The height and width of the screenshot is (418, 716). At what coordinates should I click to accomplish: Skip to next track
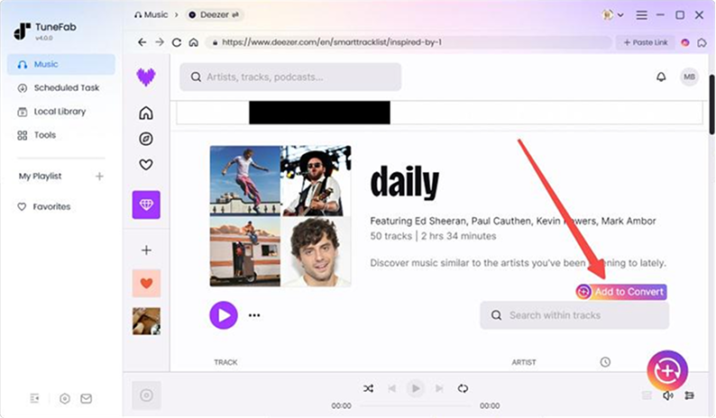[439, 388]
